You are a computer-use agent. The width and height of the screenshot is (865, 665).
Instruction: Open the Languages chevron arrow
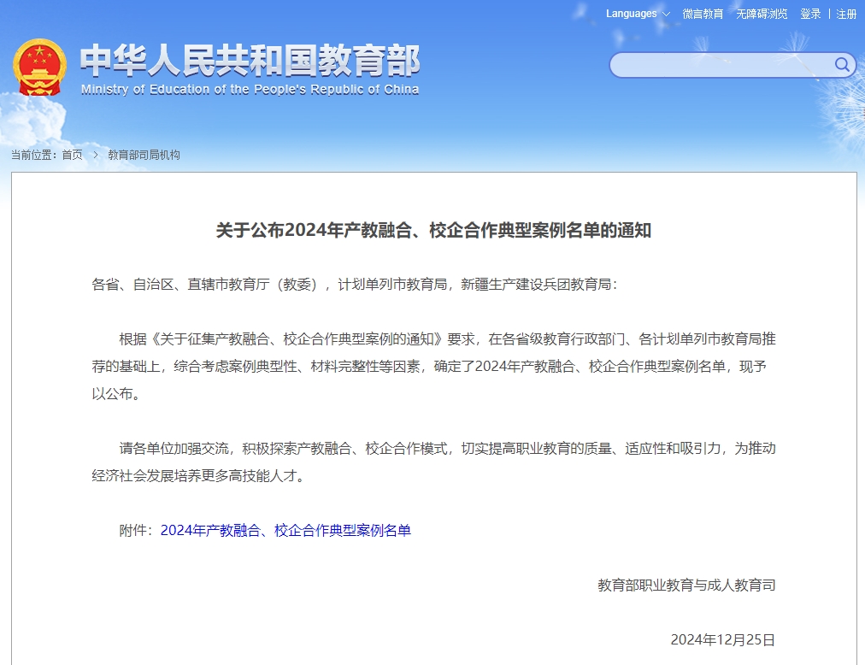click(x=666, y=14)
